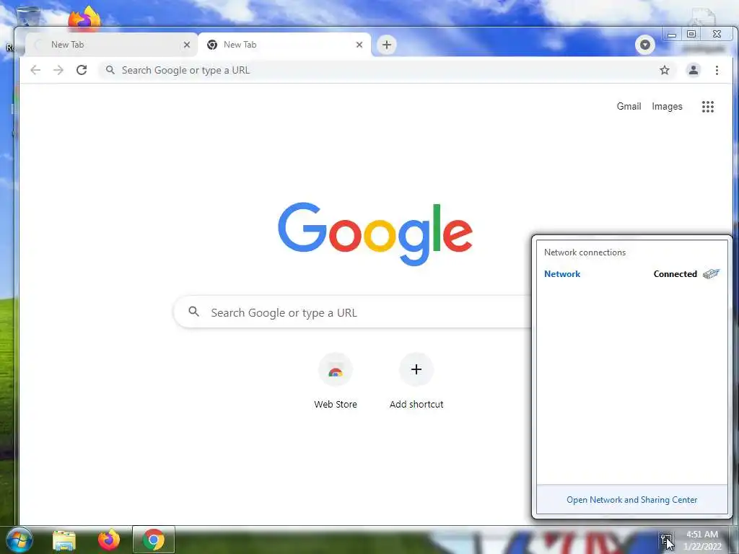Select the second New Tab tab

coord(284,45)
